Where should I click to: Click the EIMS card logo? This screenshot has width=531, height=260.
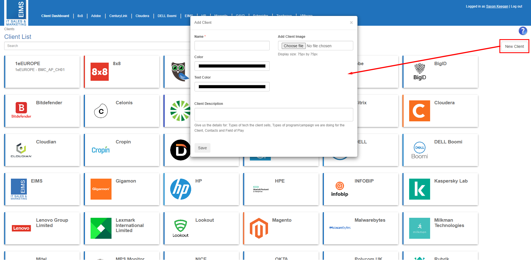pyautogui.click(x=19, y=189)
